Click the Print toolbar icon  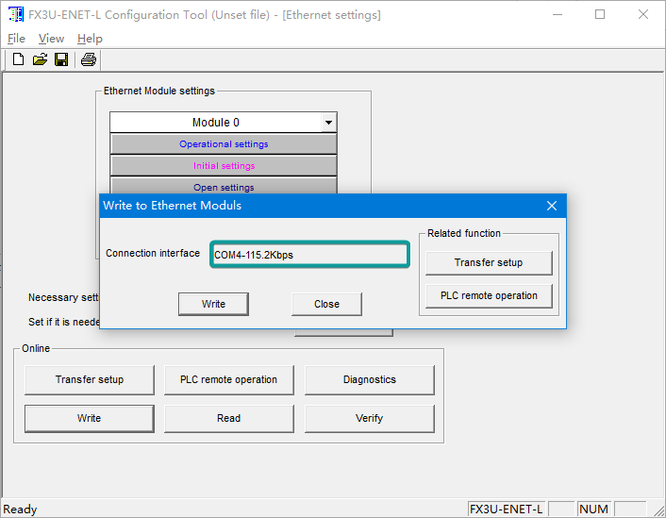[x=88, y=60]
